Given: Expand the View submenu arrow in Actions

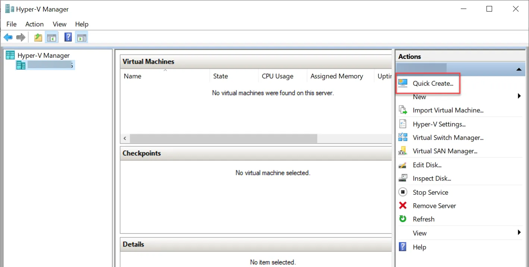Looking at the screenshot, I should pyautogui.click(x=519, y=233).
